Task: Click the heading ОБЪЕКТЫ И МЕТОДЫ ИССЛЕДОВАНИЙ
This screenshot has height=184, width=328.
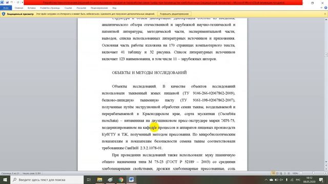Action: click(149, 73)
